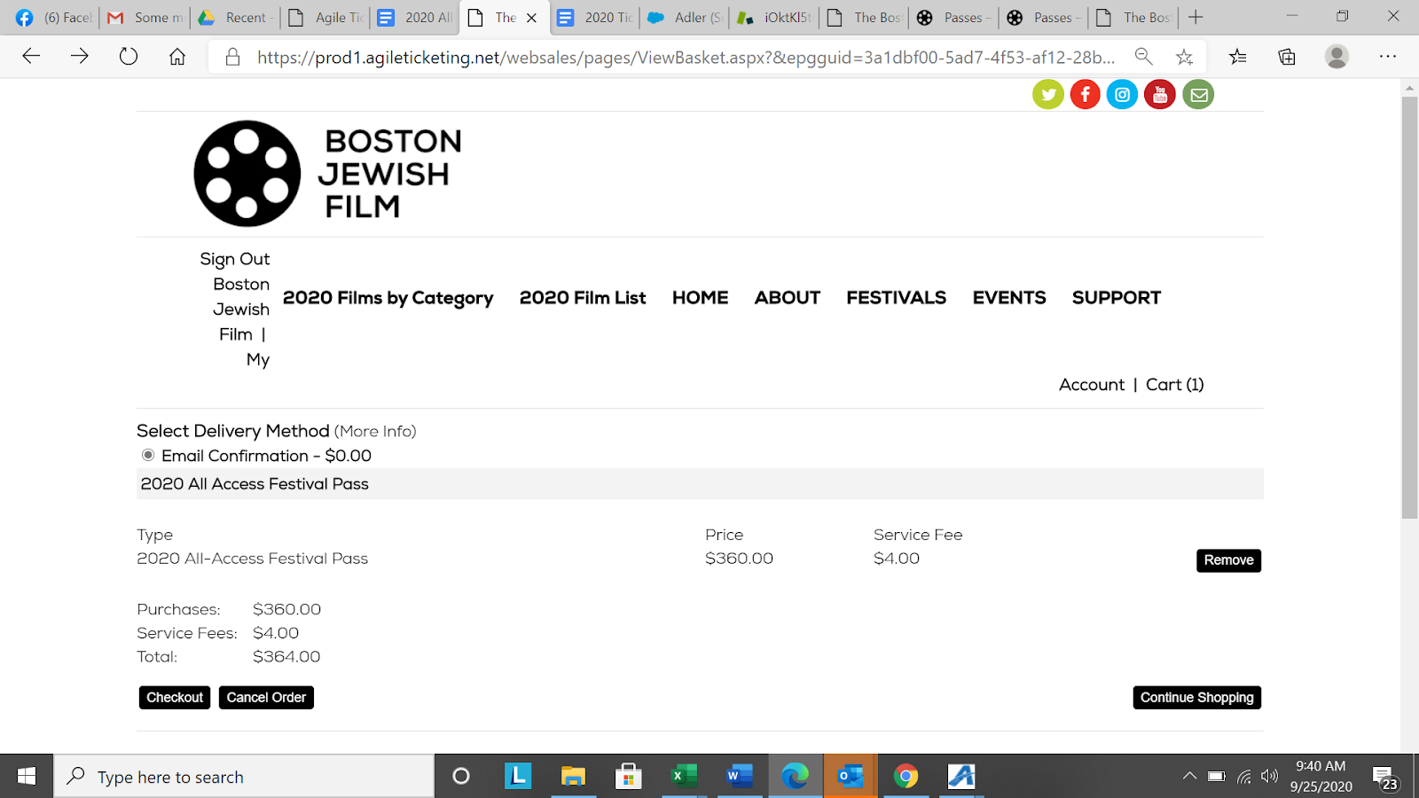Refresh the current page

pyautogui.click(x=129, y=57)
